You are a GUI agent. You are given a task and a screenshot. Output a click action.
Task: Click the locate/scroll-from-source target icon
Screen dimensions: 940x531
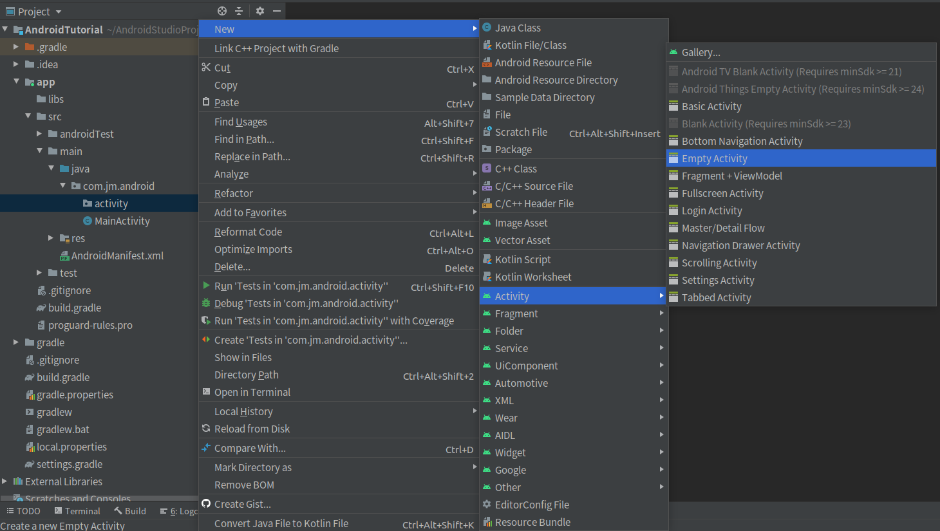(222, 11)
